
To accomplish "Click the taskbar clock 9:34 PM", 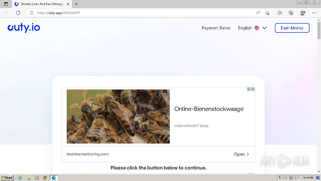I will click(x=308, y=178).
